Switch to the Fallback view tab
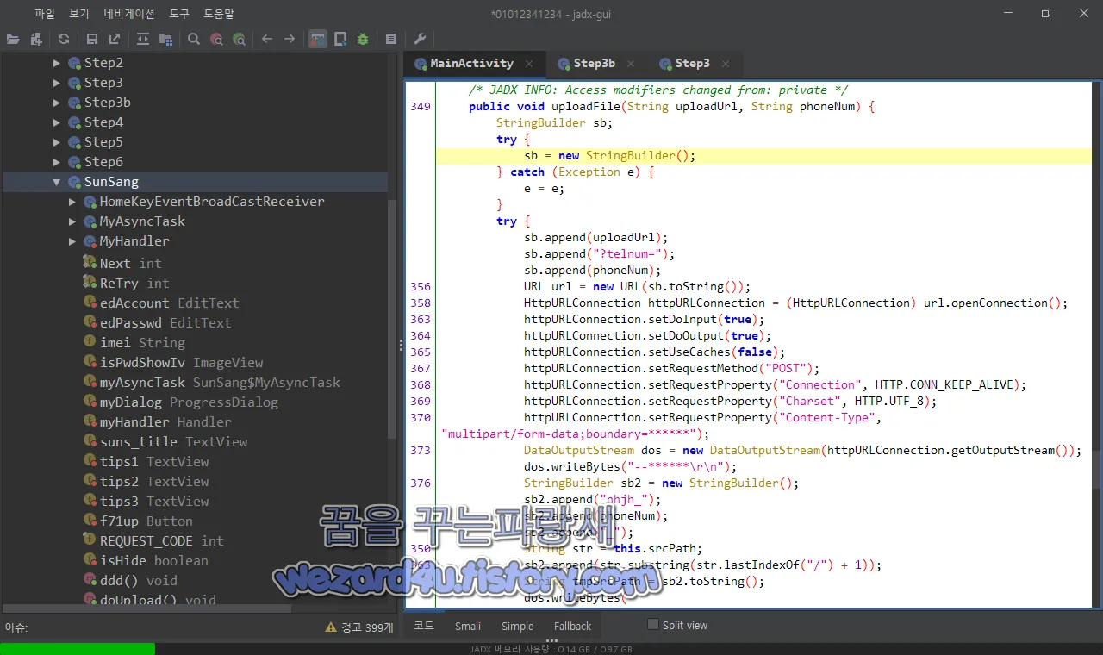Viewport: 1103px width, 655px height. [x=572, y=627]
